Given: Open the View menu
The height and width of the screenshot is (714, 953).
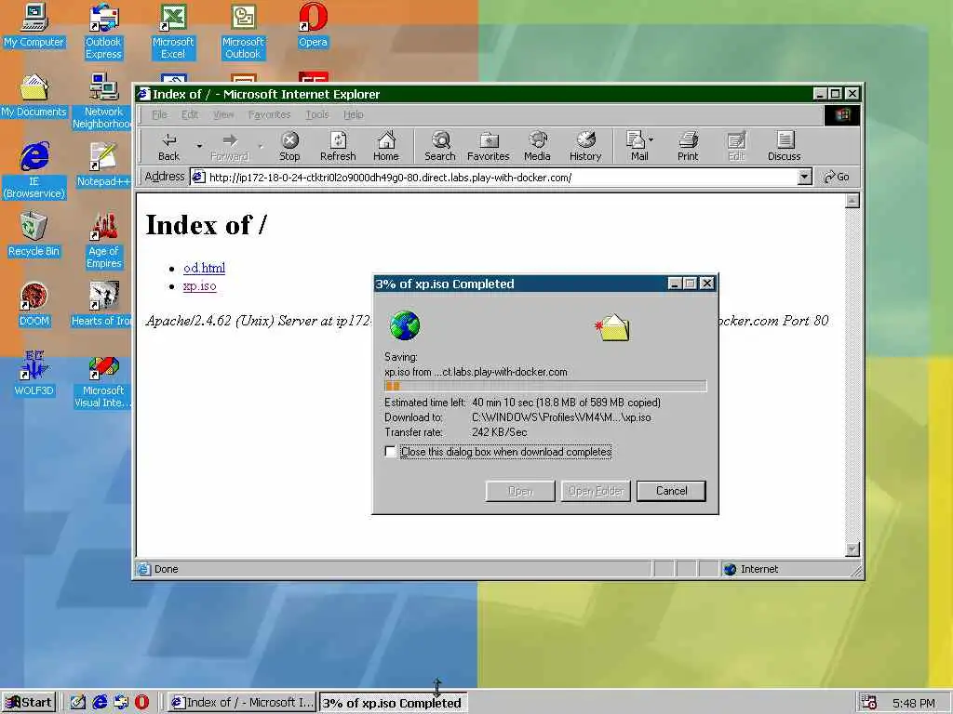Looking at the screenshot, I should click(x=223, y=114).
